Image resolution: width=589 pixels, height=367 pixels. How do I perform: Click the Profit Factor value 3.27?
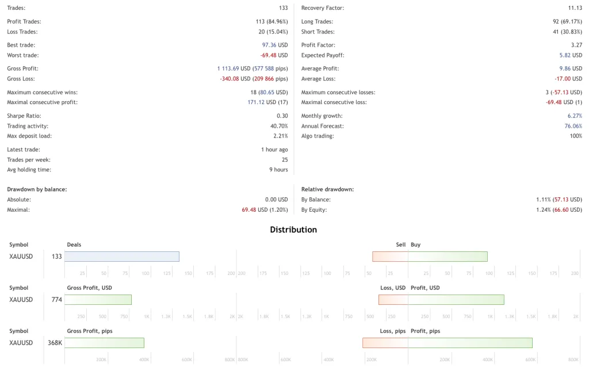click(575, 45)
